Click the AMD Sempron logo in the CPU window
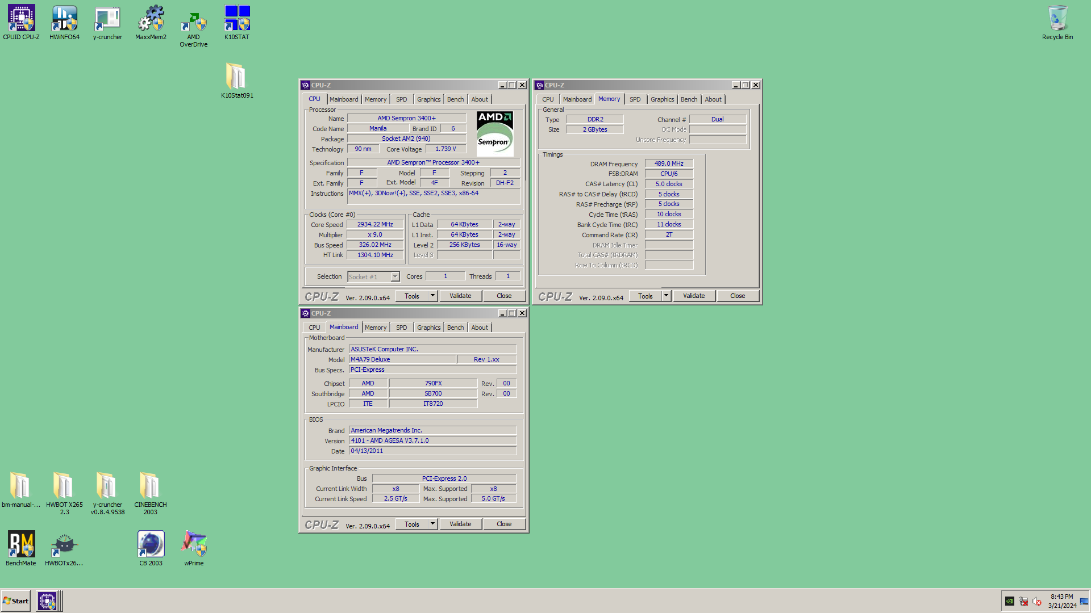Viewport: 1091px width, 613px height. [495, 133]
